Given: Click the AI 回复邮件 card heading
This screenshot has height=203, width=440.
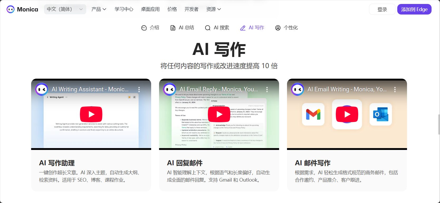Looking at the screenshot, I should (185, 163).
